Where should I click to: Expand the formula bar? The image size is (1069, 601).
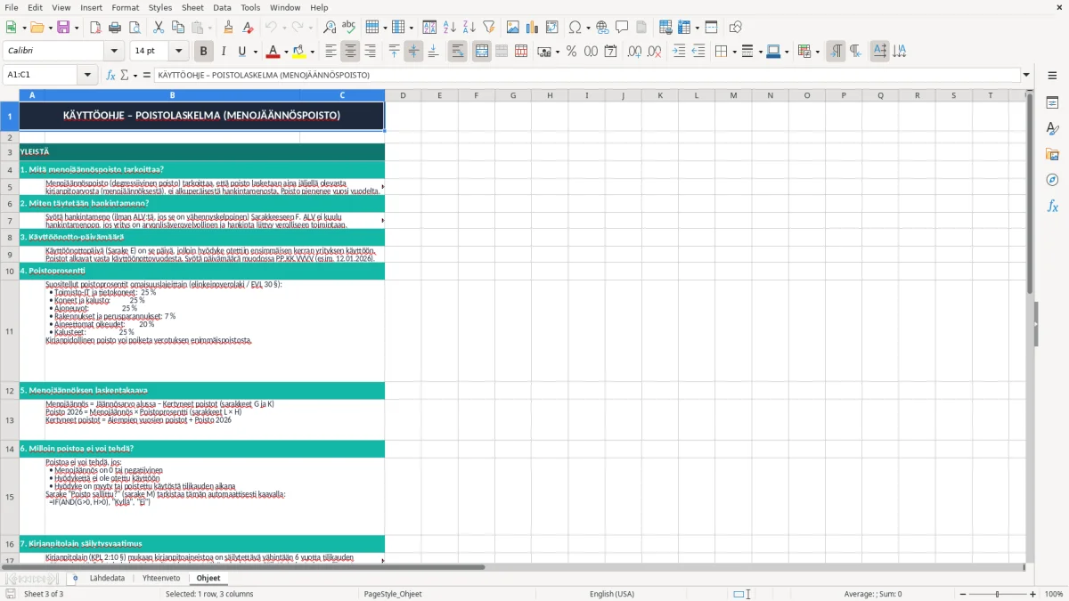(1026, 75)
